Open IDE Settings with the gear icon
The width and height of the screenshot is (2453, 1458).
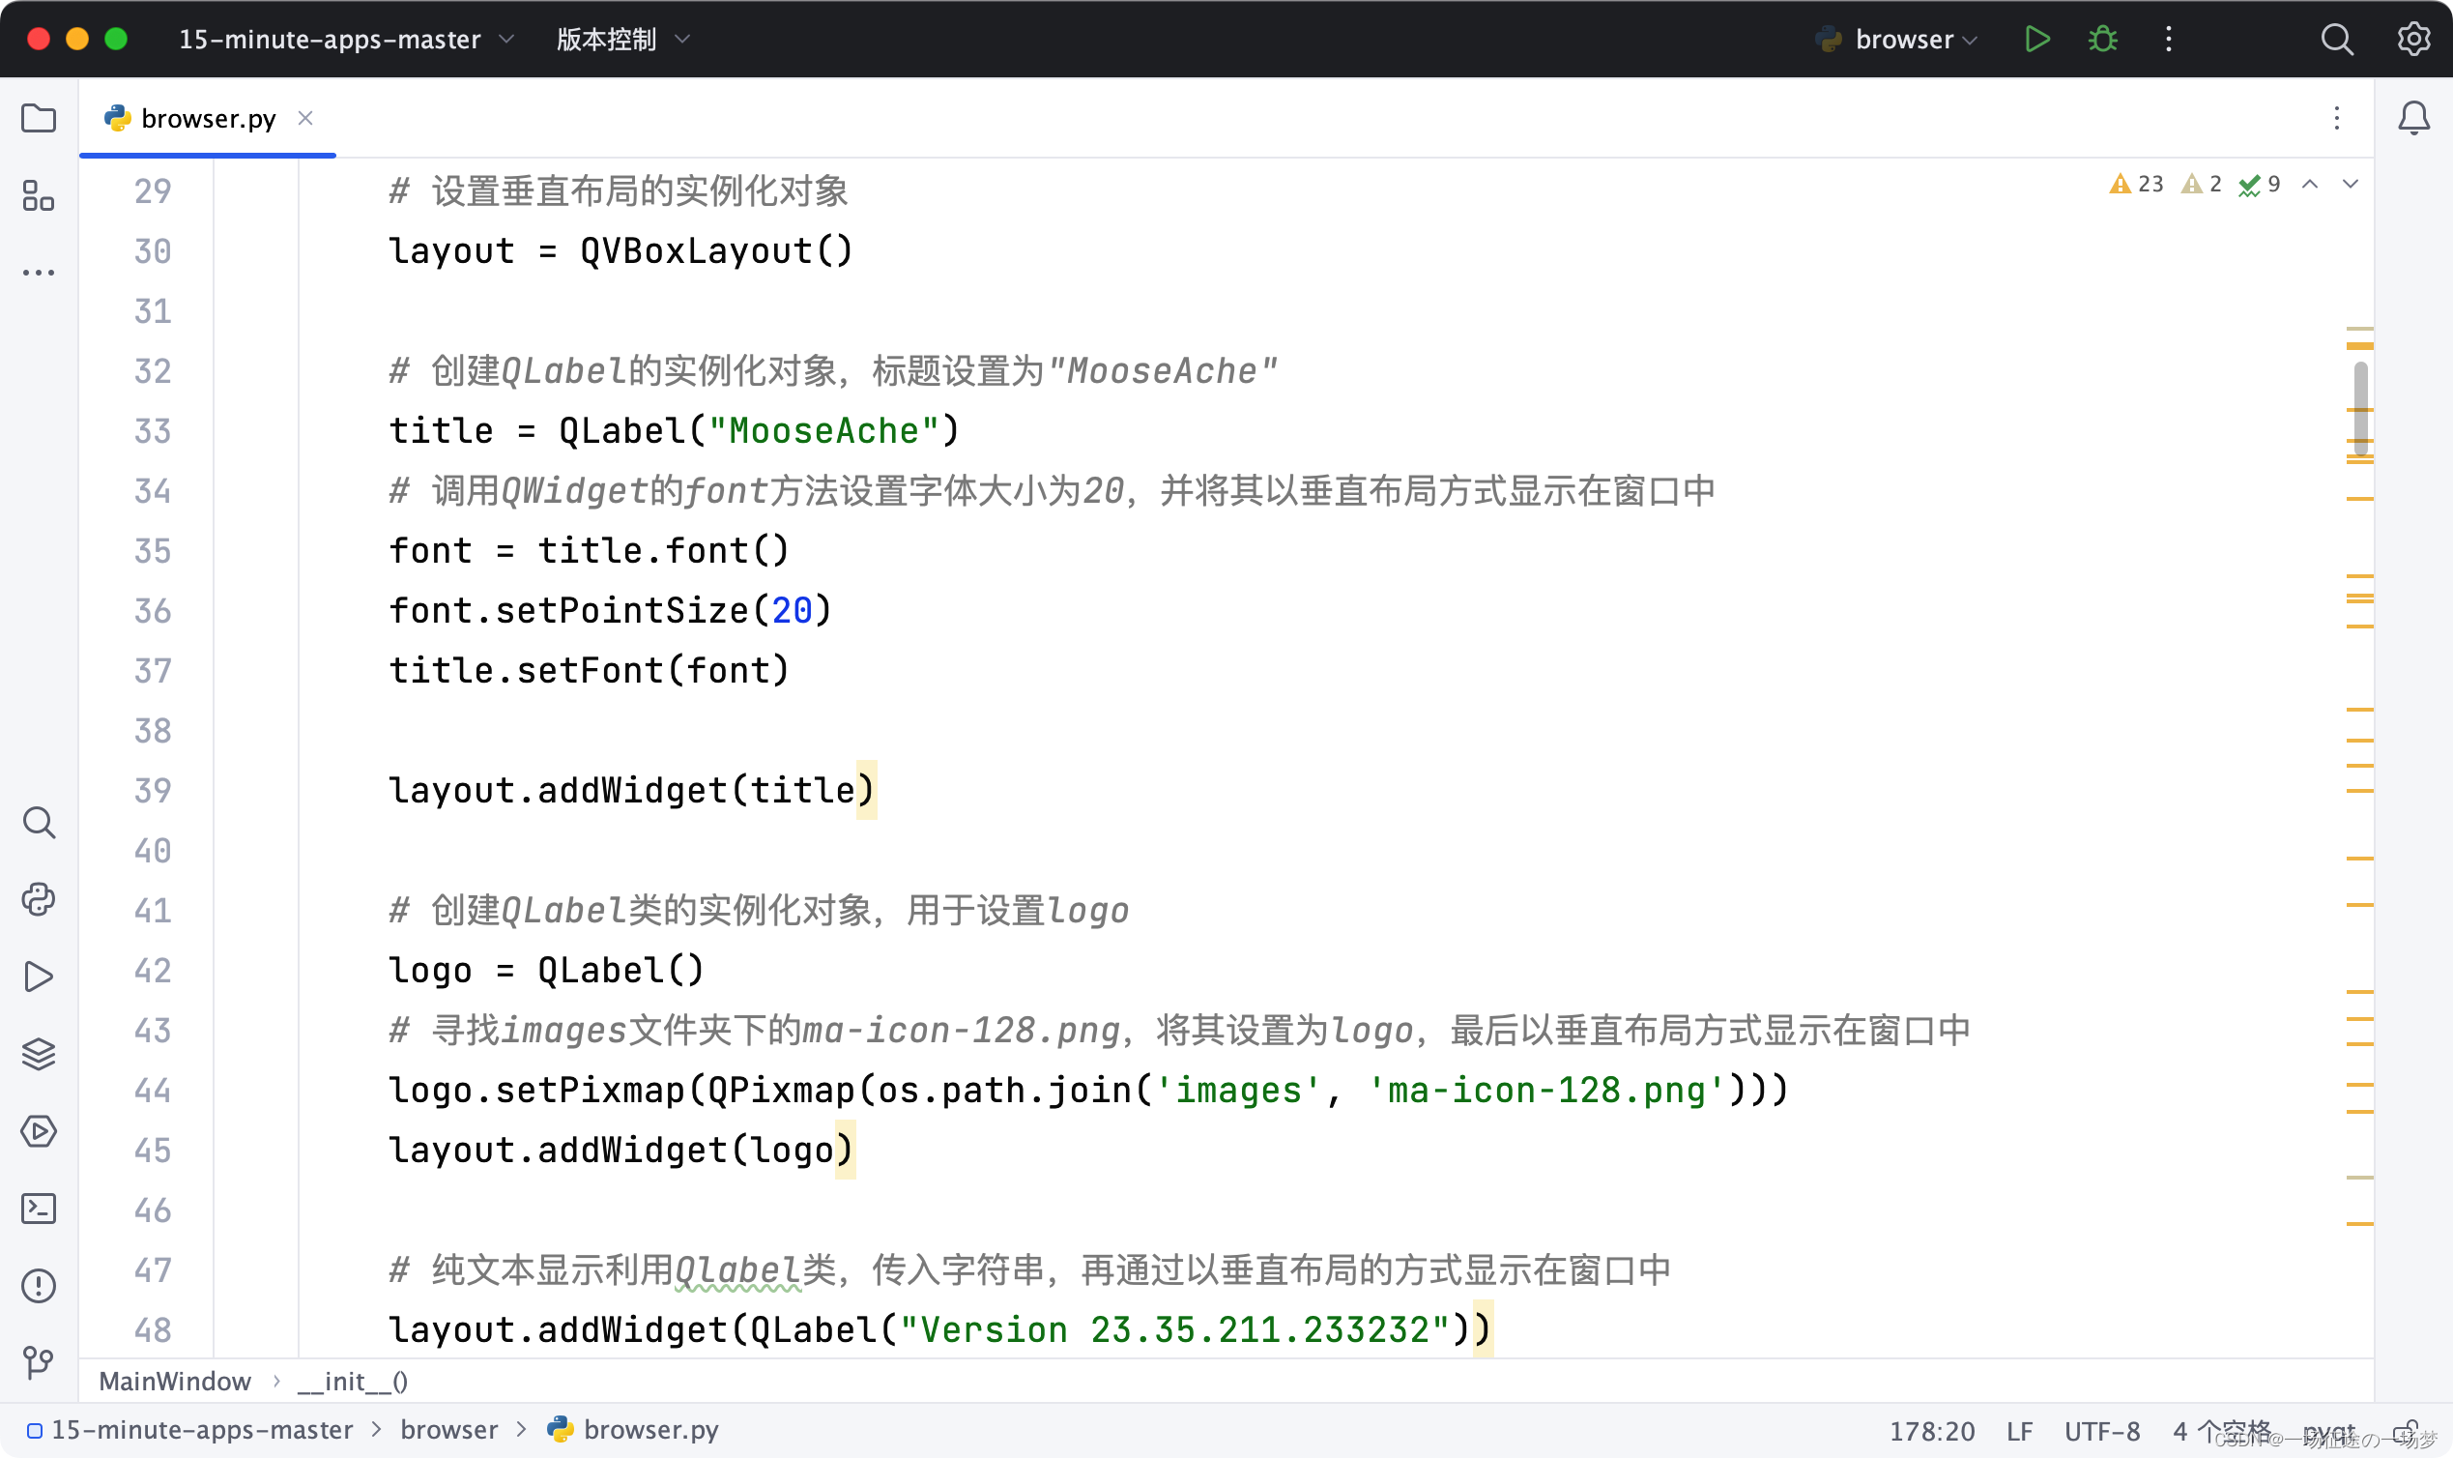click(2413, 40)
